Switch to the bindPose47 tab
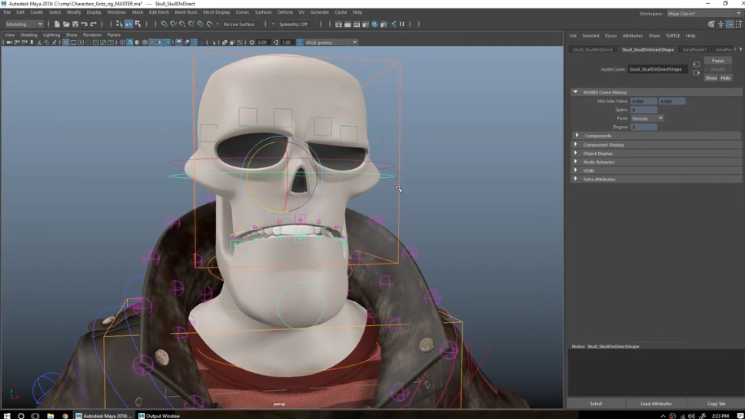The image size is (745, 419). pyautogui.click(x=694, y=49)
